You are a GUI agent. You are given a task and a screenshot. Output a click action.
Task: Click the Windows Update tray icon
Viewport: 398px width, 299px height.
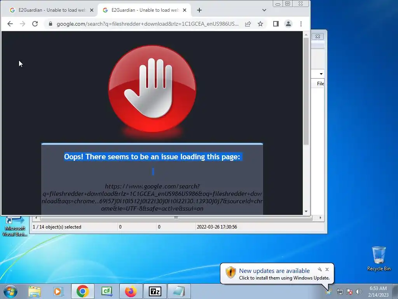[329, 292]
